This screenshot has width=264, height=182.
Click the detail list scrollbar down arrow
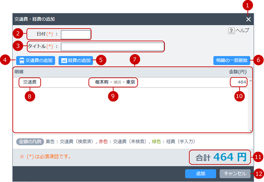pyautogui.click(x=251, y=130)
